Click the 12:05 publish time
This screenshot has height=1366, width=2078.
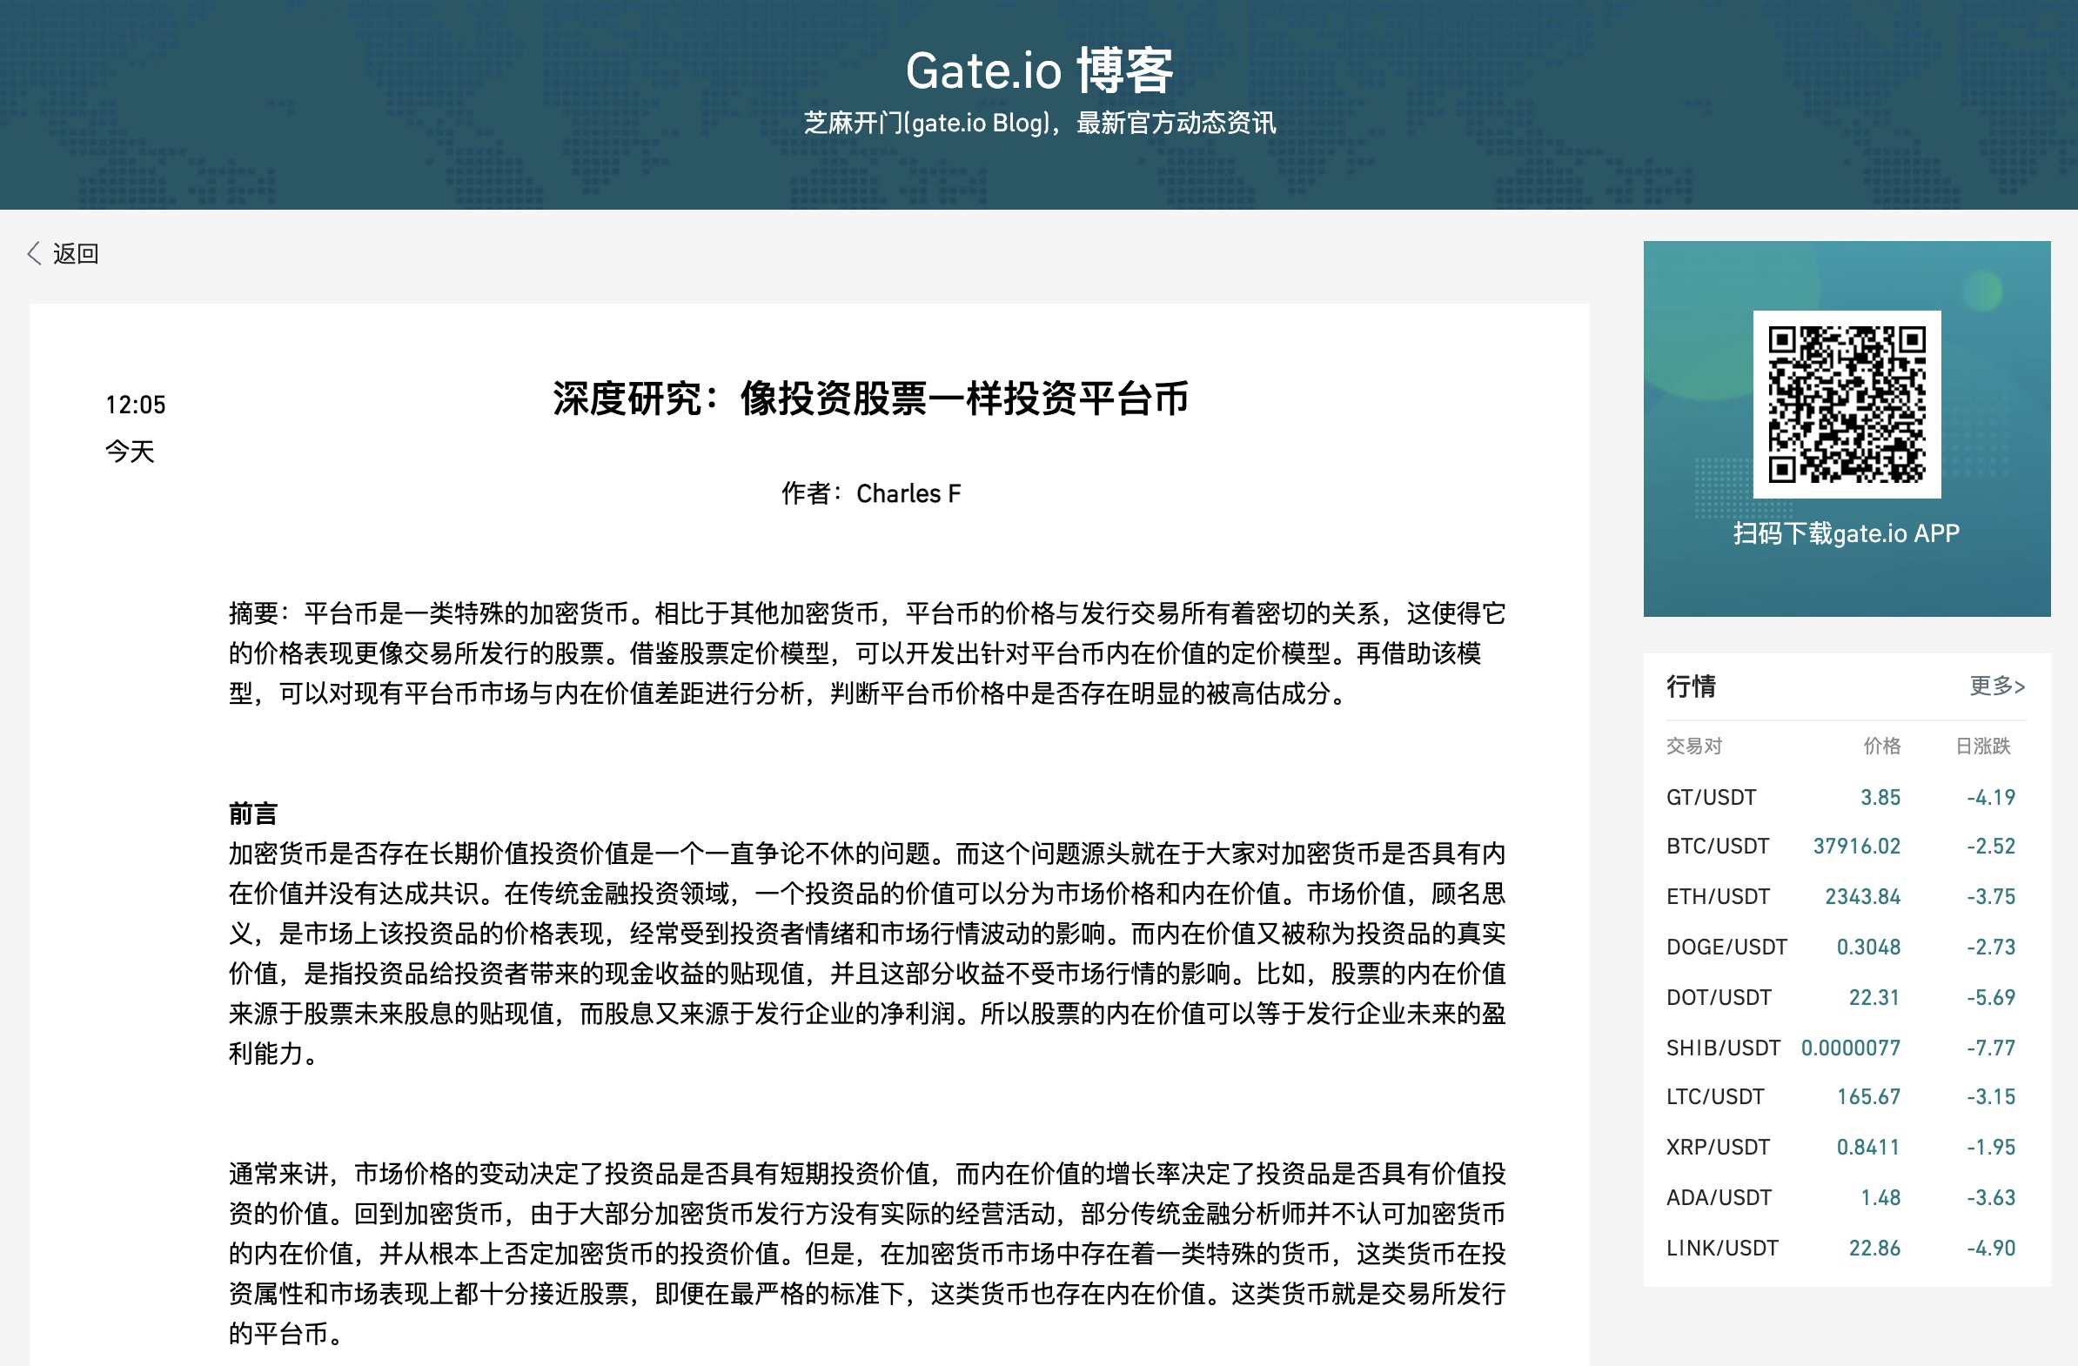[x=136, y=404]
